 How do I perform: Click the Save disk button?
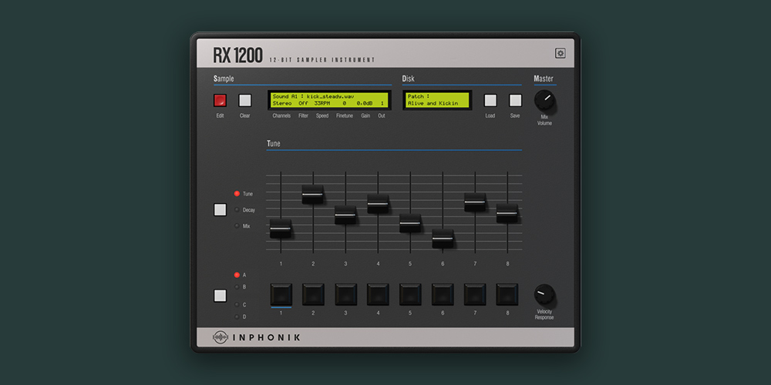[515, 100]
